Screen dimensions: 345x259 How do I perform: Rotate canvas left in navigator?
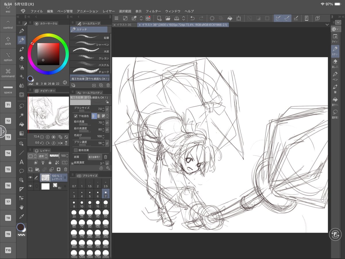[42, 143]
